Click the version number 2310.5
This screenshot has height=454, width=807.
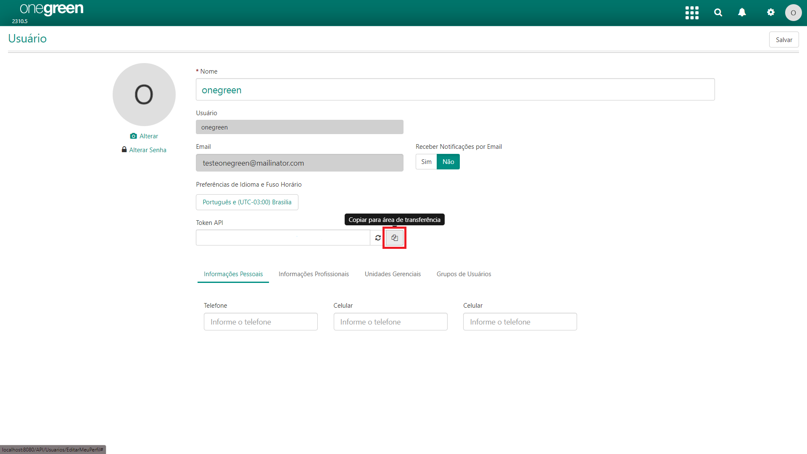[x=20, y=21]
